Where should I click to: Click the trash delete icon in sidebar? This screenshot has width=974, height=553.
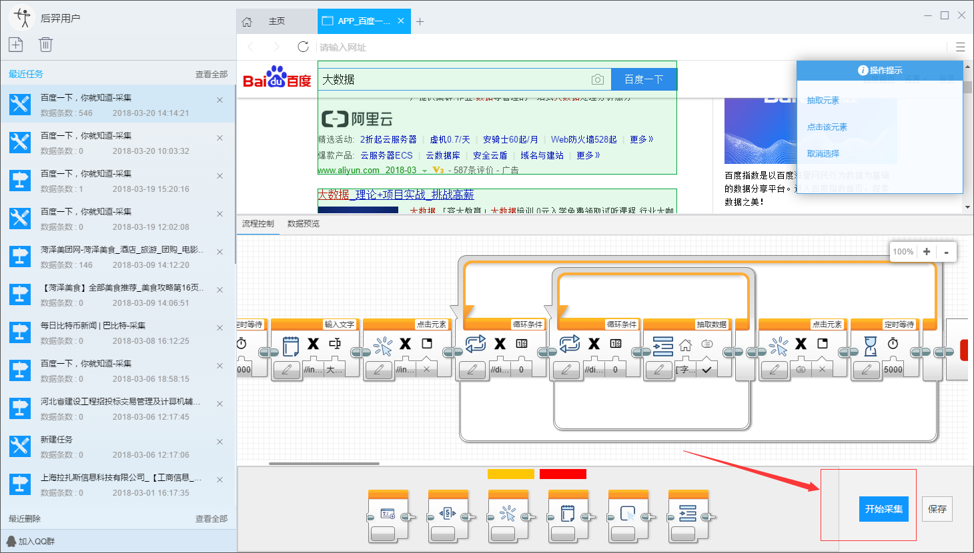coord(45,45)
